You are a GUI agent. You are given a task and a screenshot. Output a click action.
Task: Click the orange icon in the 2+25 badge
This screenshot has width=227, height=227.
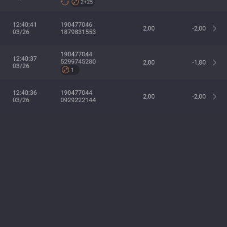click(75, 2)
